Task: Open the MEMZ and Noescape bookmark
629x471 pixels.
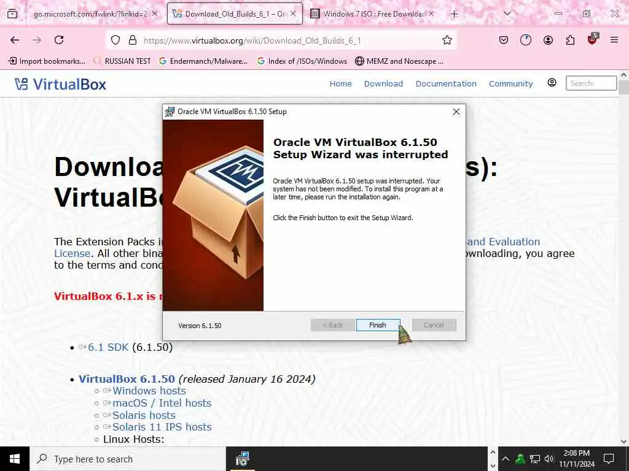Action: click(x=399, y=61)
